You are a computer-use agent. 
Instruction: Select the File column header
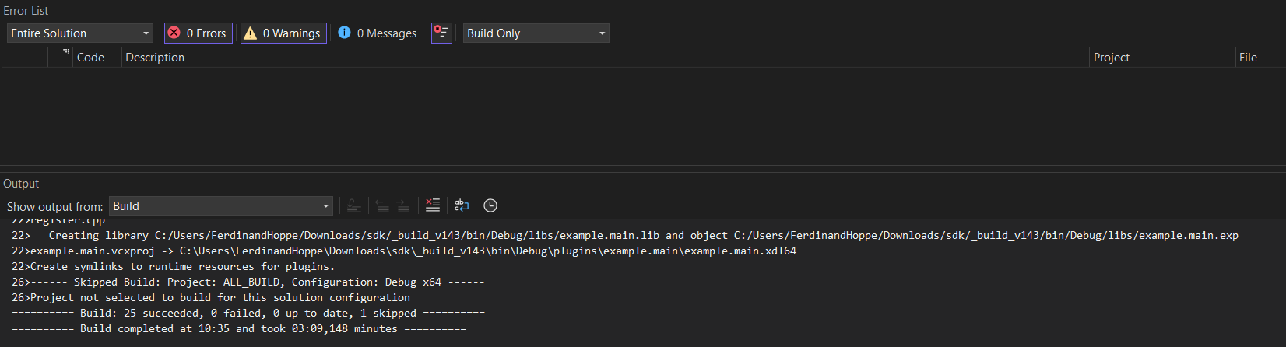click(x=1248, y=58)
